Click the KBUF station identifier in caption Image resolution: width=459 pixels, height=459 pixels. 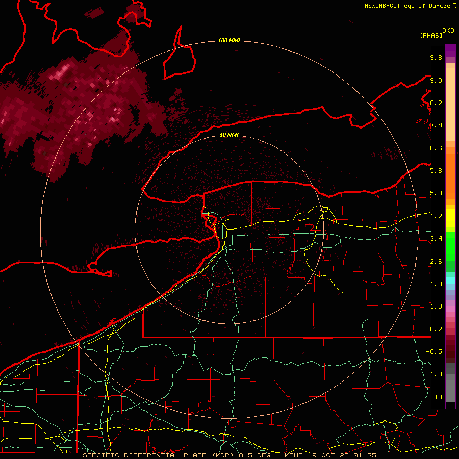(294, 455)
